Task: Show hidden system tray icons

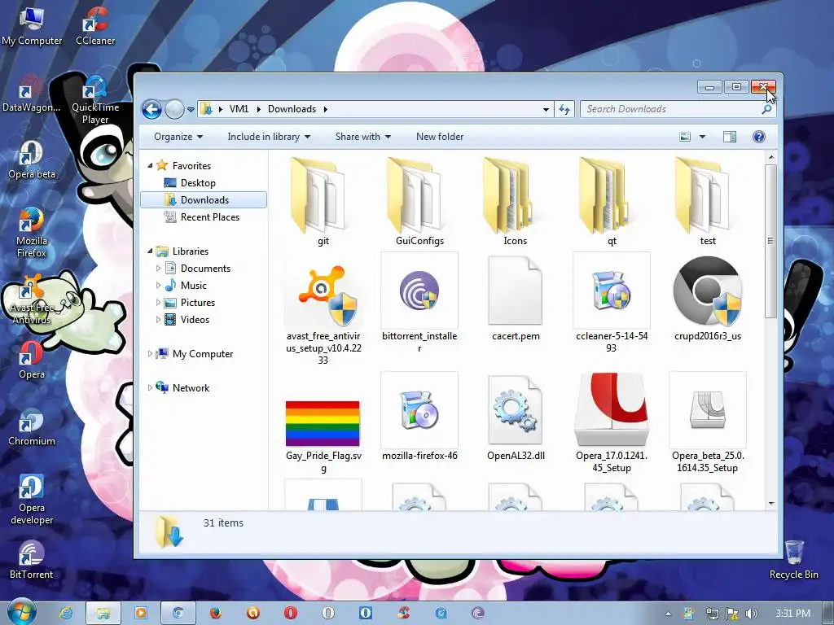Action: pyautogui.click(x=668, y=614)
